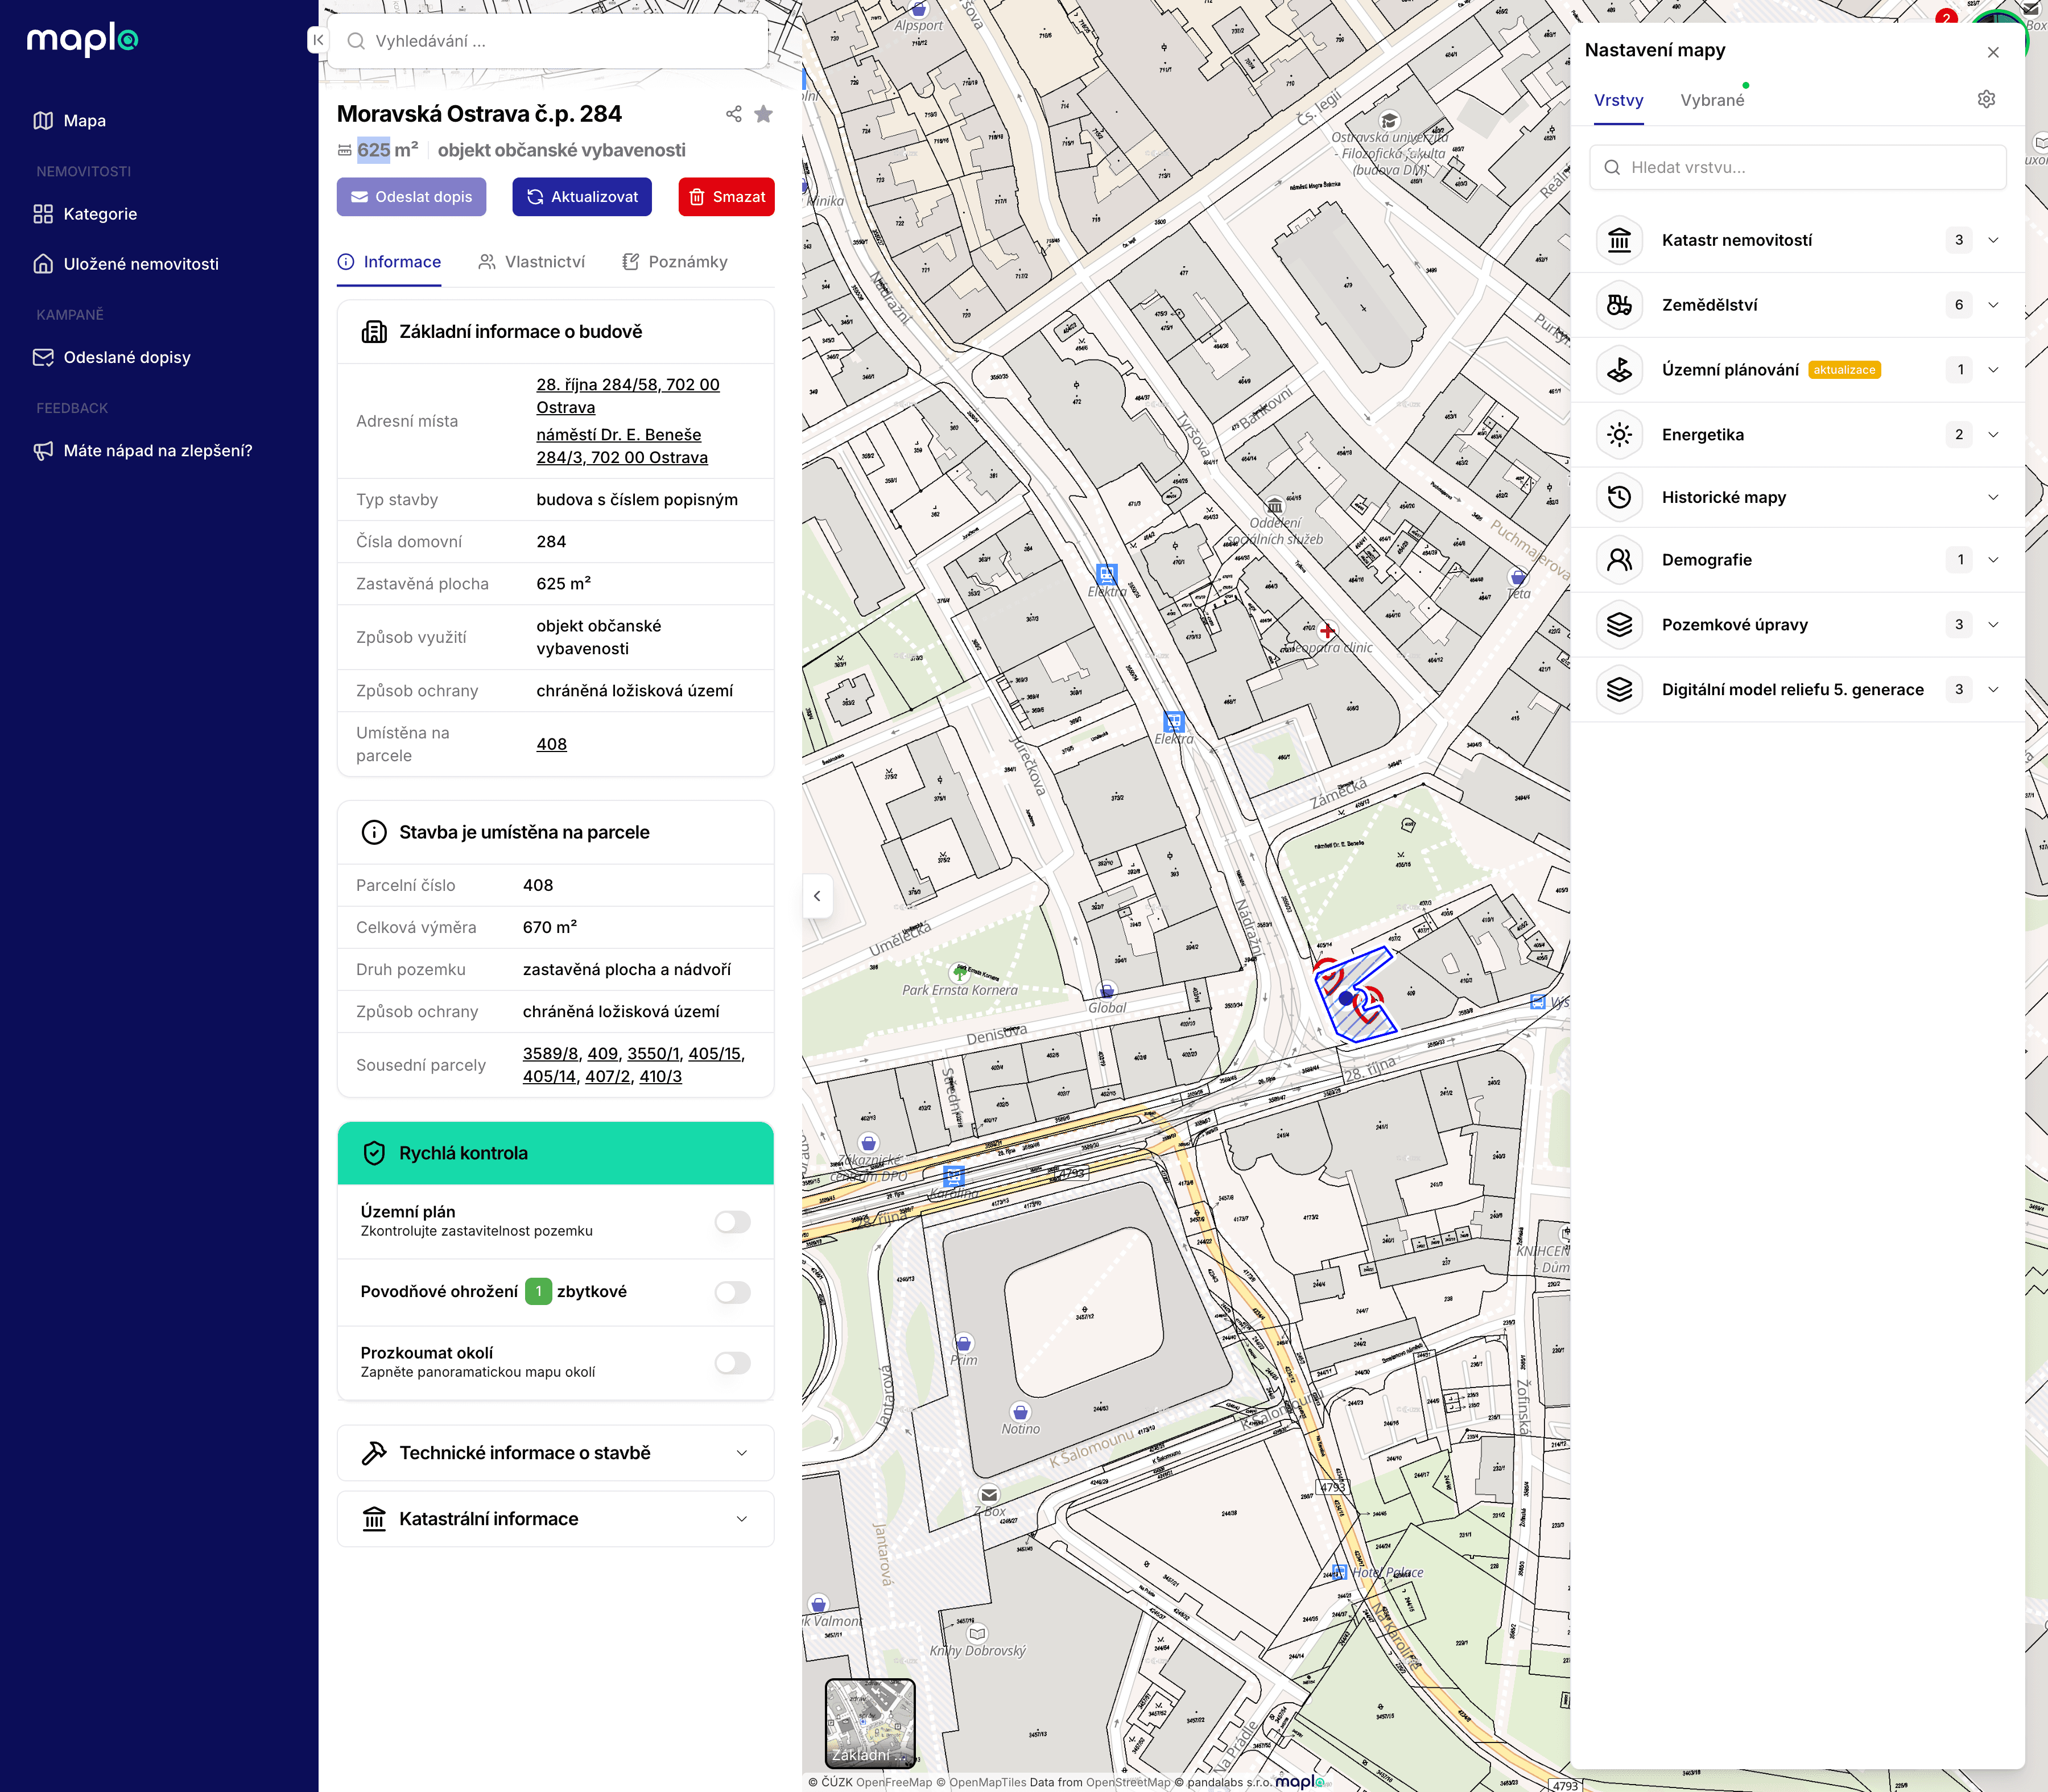Screen dimensions: 2048x1792
Task: Collapse the sidebar with arrow icon
Action: point(317,40)
